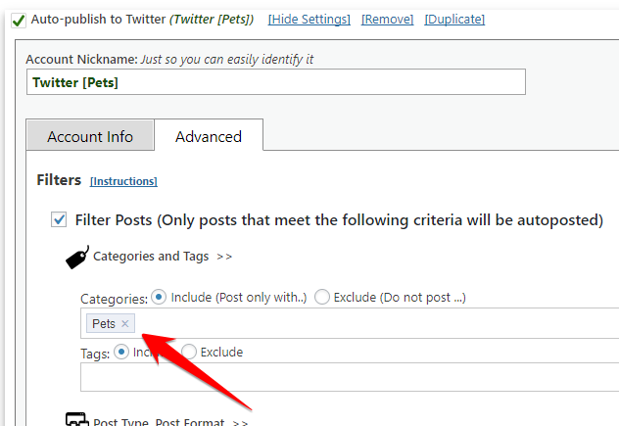
Task: Select the Categories Exclude radio button
Action: [x=321, y=297]
